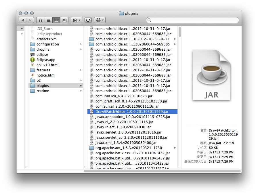Switch to icon view mode
The width and height of the screenshot is (258, 196).
coord(41,20)
